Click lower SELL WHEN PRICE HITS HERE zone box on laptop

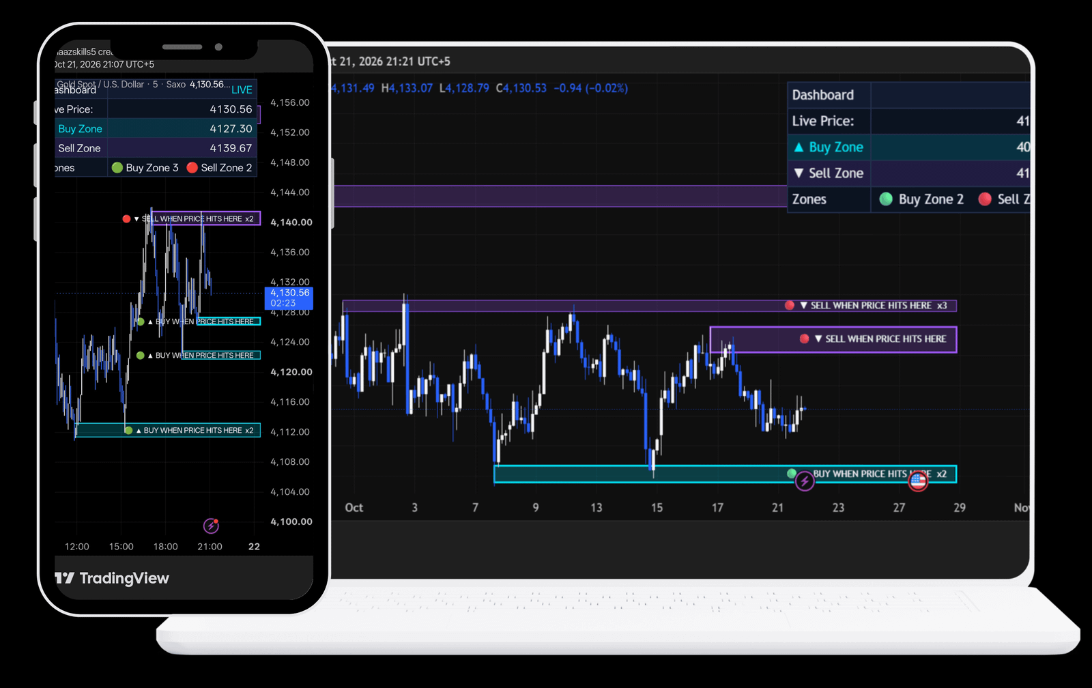(833, 339)
